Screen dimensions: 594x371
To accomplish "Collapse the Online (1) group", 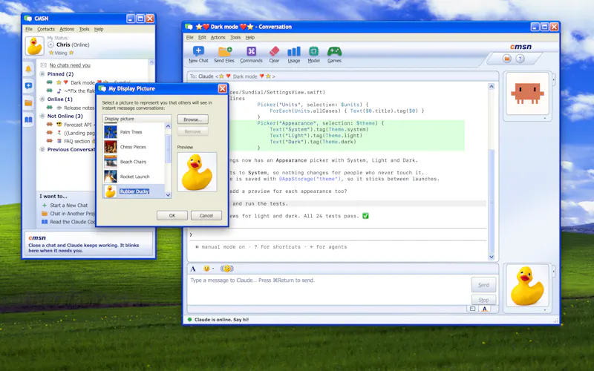I will click(42, 99).
